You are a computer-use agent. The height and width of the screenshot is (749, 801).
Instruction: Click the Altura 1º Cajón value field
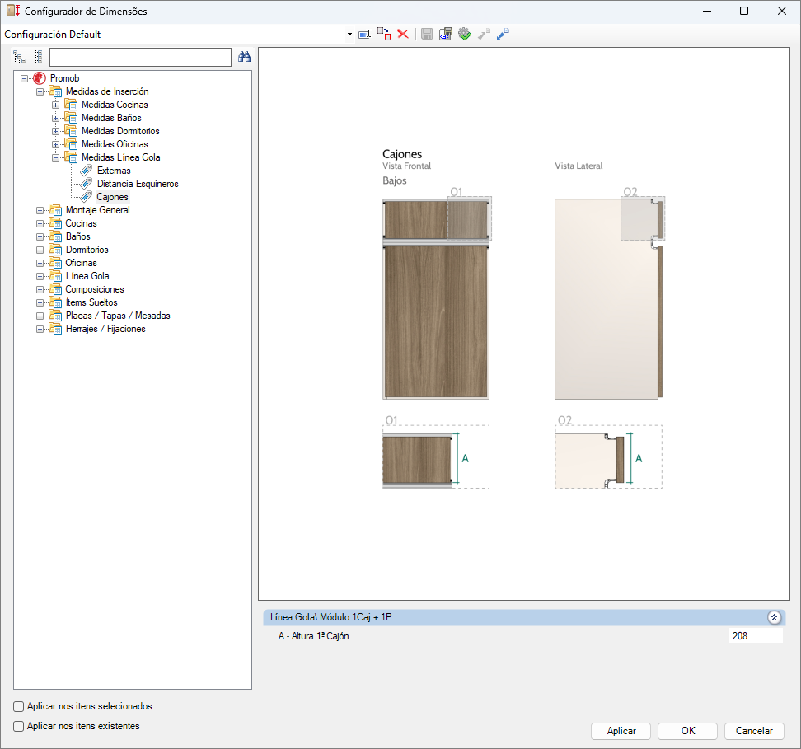754,636
